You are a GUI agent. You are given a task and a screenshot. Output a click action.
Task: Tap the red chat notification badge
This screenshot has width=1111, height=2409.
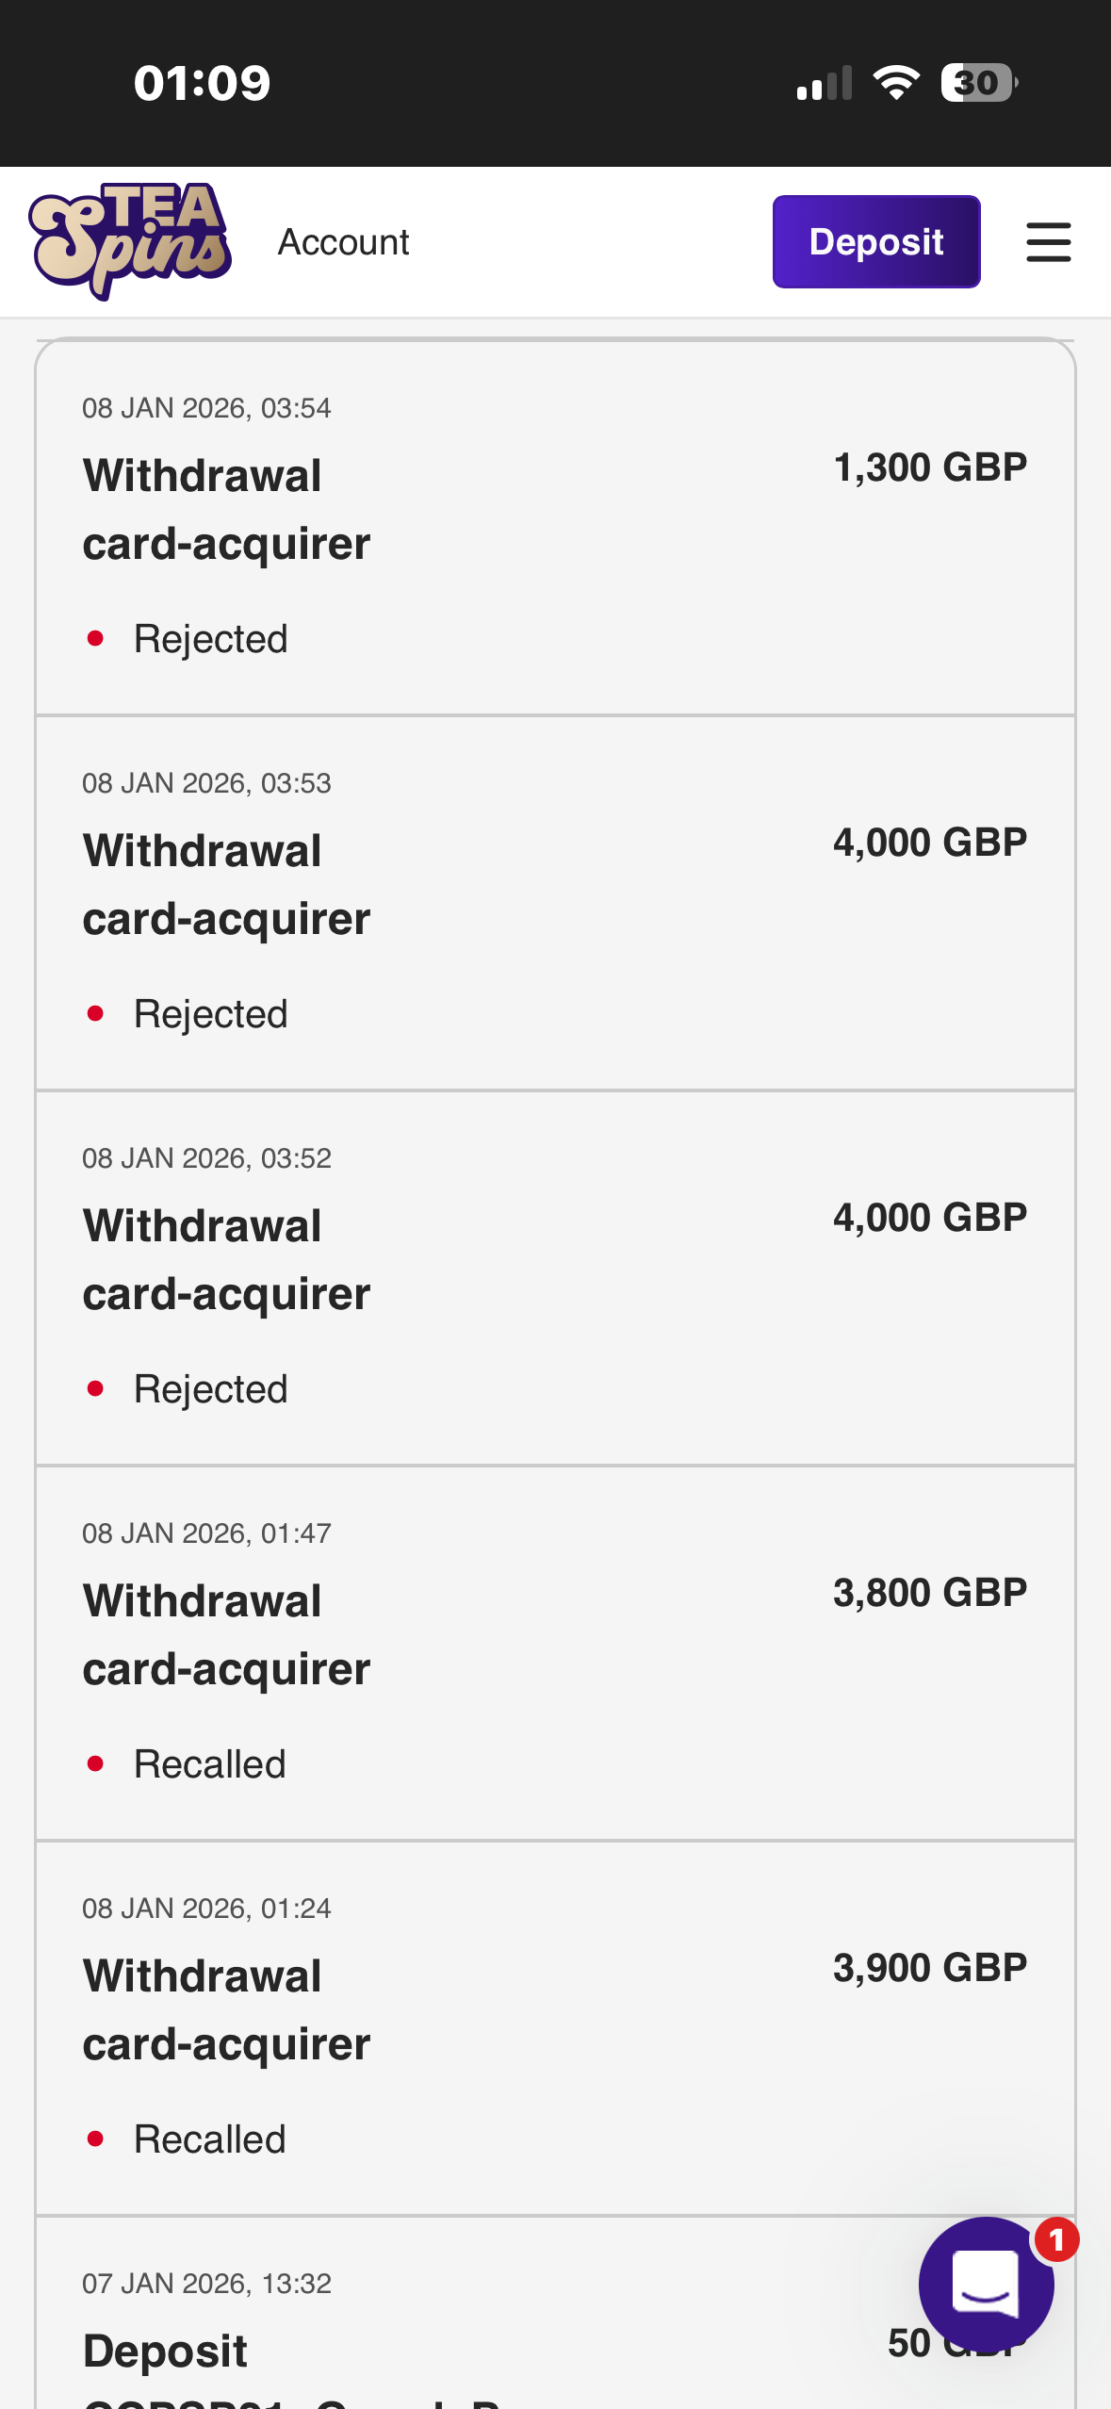click(x=1056, y=2240)
